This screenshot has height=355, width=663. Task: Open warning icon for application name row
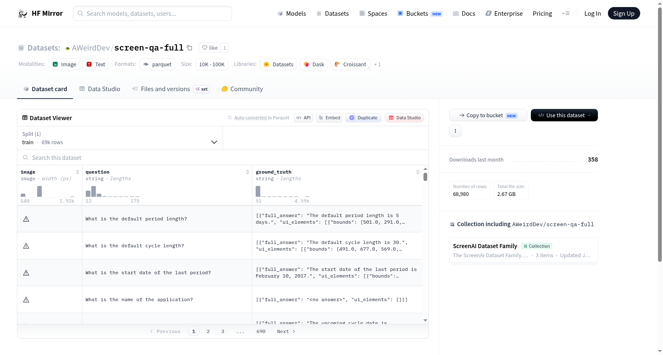[26, 299]
